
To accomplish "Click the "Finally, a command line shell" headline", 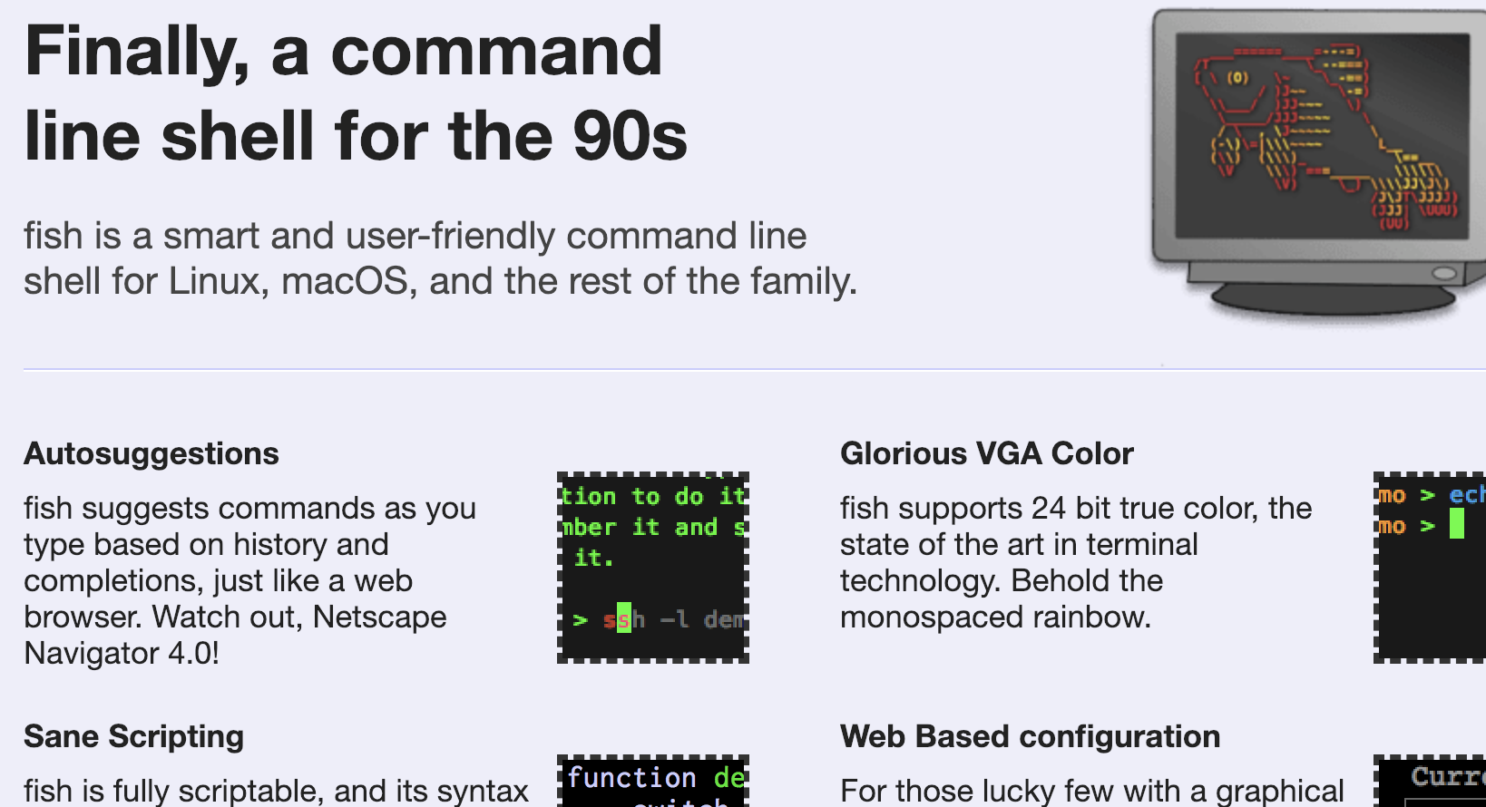I will tap(356, 92).
